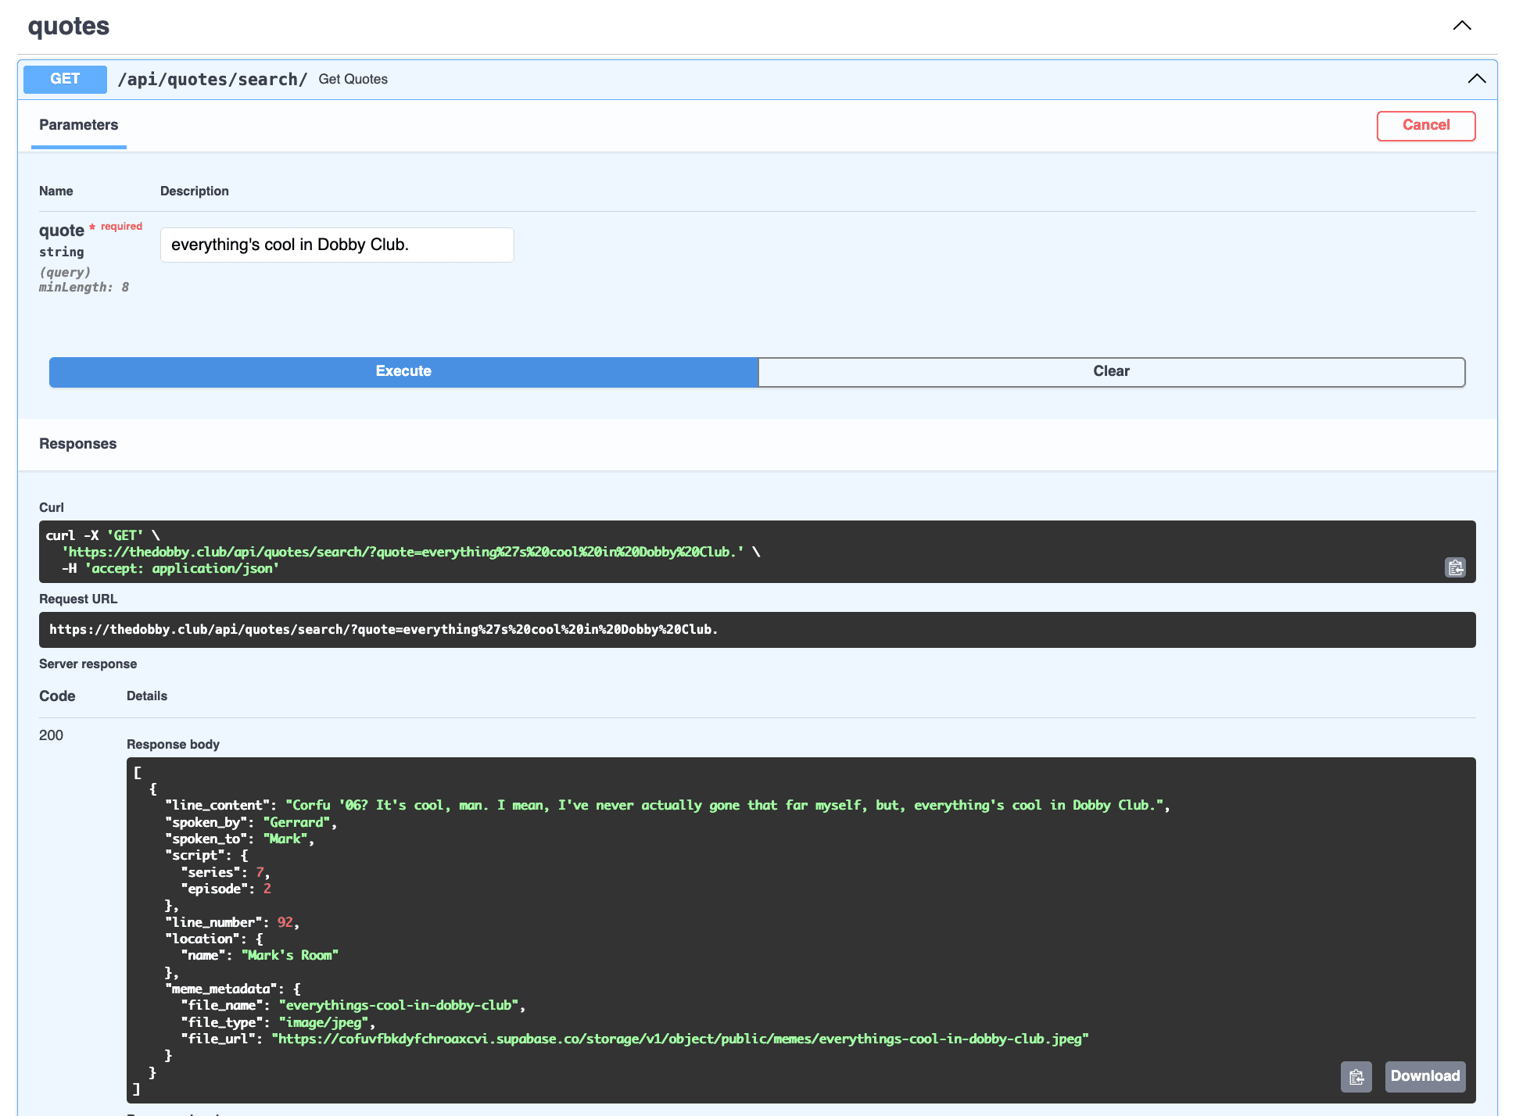Click the Code column header
Screen dimensions: 1523x1116
57,696
